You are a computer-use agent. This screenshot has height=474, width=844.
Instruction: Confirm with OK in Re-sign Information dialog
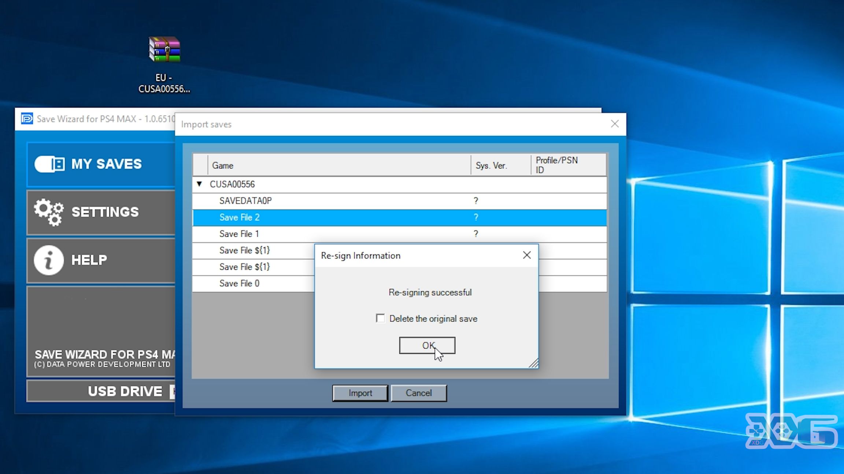427,345
